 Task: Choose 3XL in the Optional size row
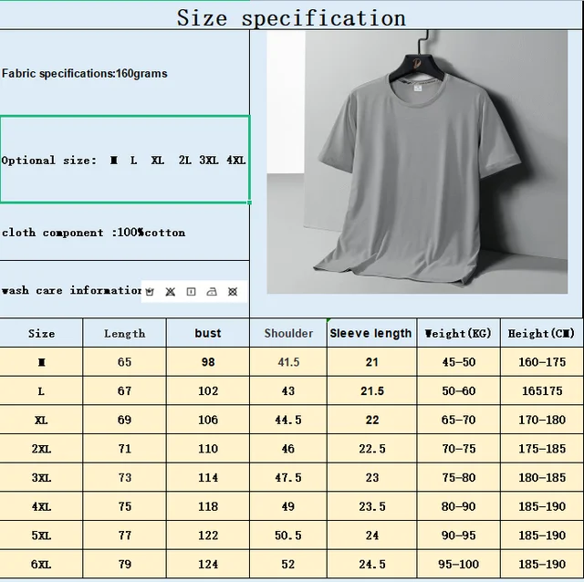click(208, 161)
